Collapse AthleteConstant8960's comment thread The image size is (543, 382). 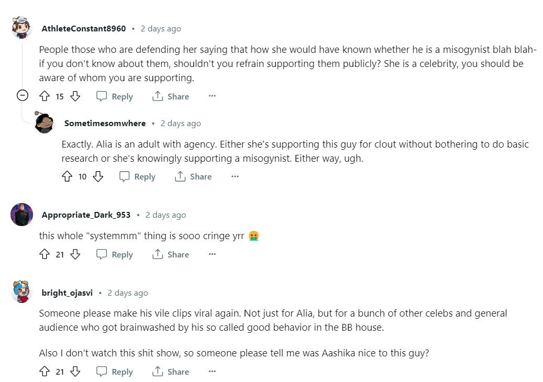(x=23, y=96)
